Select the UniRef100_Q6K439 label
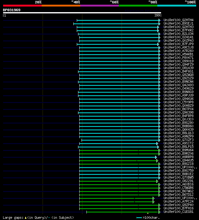199x220 pixels. (178, 129)
